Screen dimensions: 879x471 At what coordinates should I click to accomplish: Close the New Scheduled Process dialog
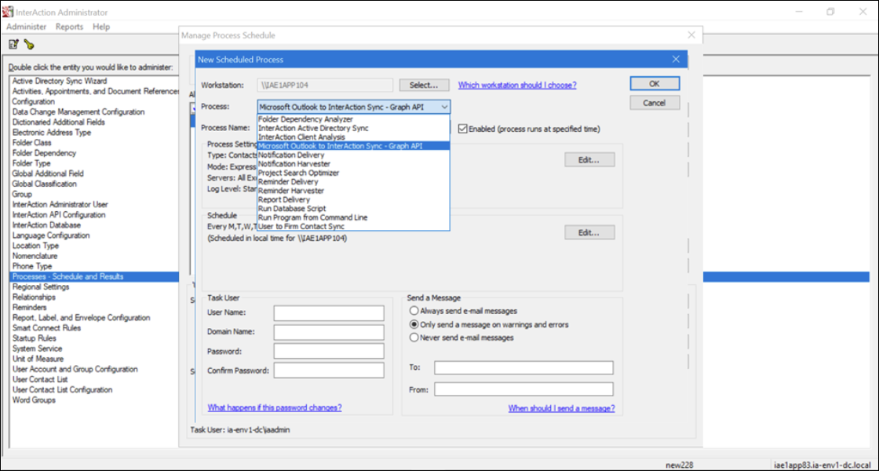click(x=676, y=60)
